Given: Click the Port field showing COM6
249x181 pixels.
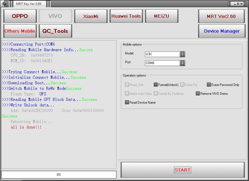Looking at the screenshot, I should pos(162,63).
